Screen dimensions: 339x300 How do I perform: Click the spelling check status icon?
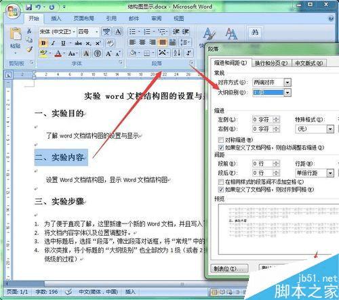(x=68, y=292)
